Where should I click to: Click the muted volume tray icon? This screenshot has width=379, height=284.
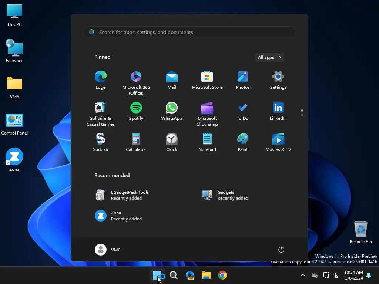tap(336, 275)
